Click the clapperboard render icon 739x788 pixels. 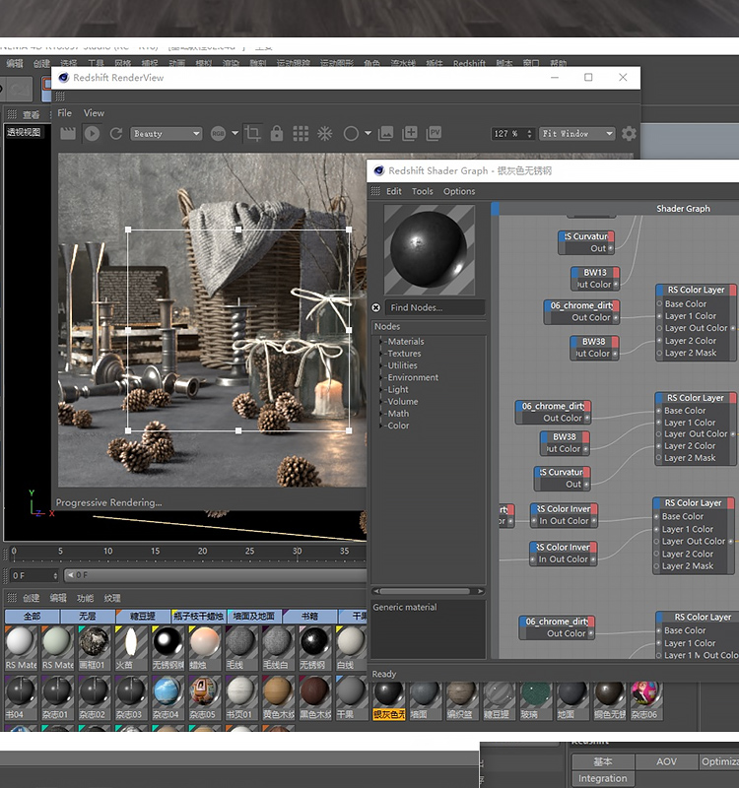tap(69, 133)
